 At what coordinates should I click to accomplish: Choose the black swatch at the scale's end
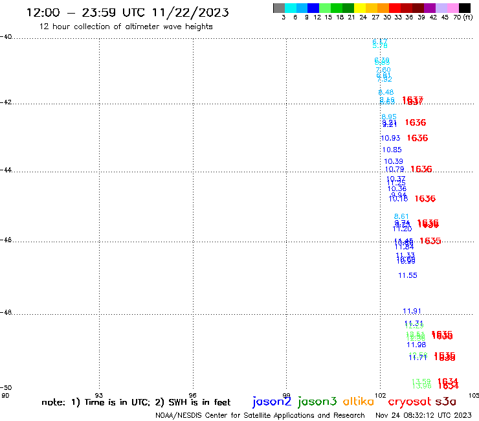point(465,8)
